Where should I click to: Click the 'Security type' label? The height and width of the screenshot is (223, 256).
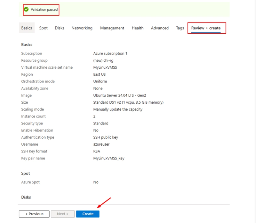click(32, 123)
